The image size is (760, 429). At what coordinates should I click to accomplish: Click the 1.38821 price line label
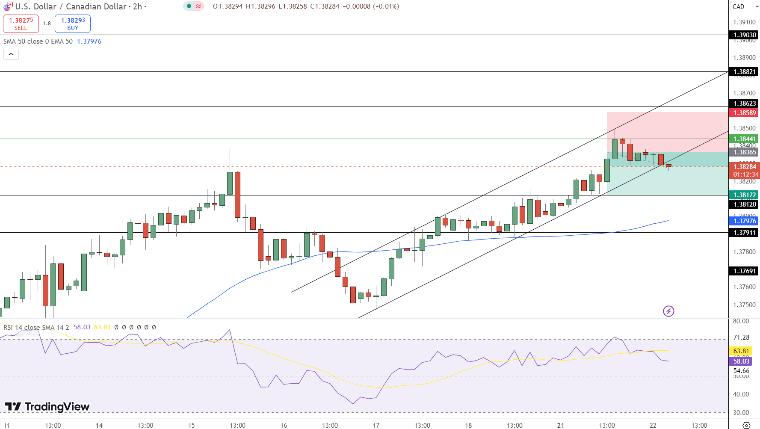(x=744, y=72)
